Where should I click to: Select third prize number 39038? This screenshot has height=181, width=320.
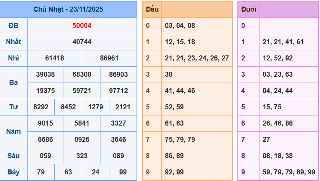point(45,74)
